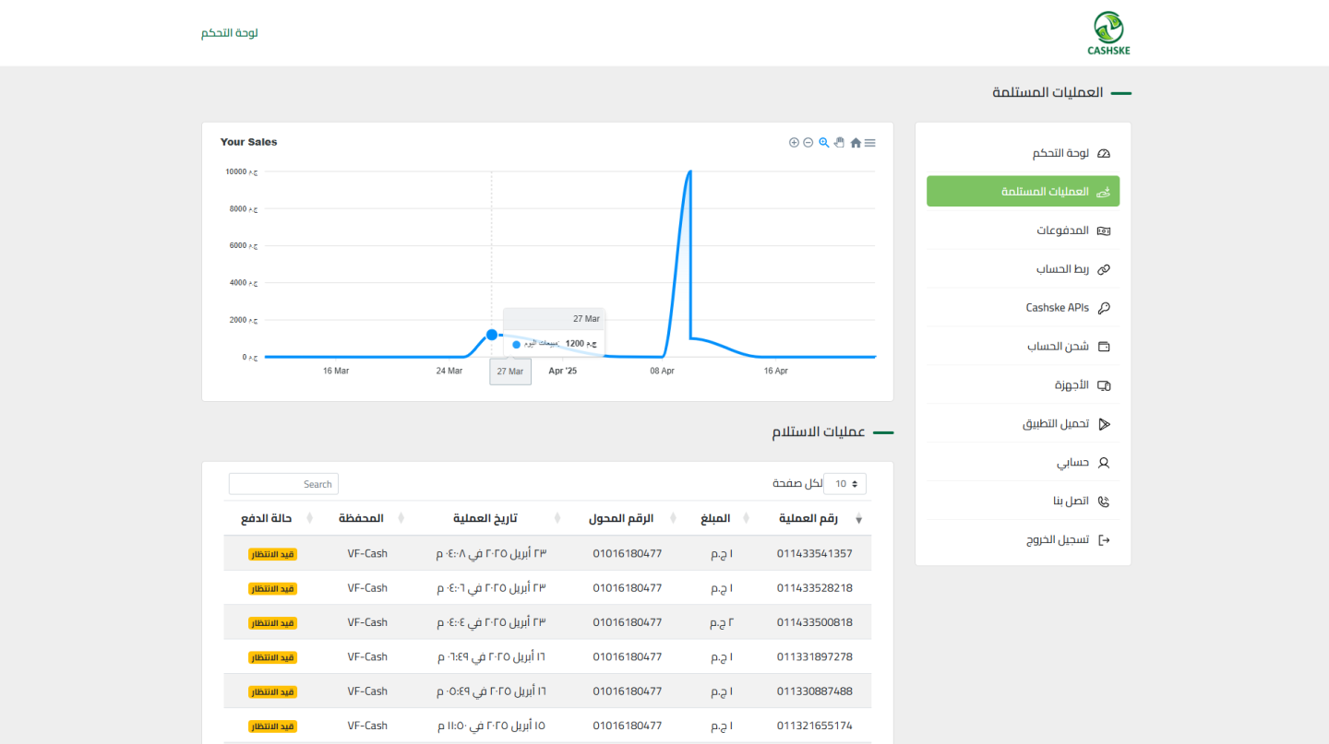The width and height of the screenshot is (1329, 744).
Task: Sort table by تاريخ العملية column
Action: tap(485, 519)
